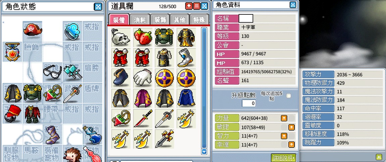Raise 敏捷 using its up arrow
This screenshot has height=162, width=386.
coord(291,127)
